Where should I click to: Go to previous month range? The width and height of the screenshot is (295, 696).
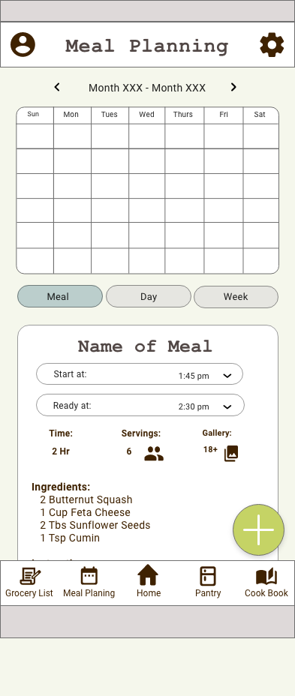tap(57, 88)
